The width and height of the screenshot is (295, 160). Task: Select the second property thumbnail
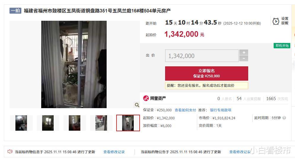click(x=48, y=123)
